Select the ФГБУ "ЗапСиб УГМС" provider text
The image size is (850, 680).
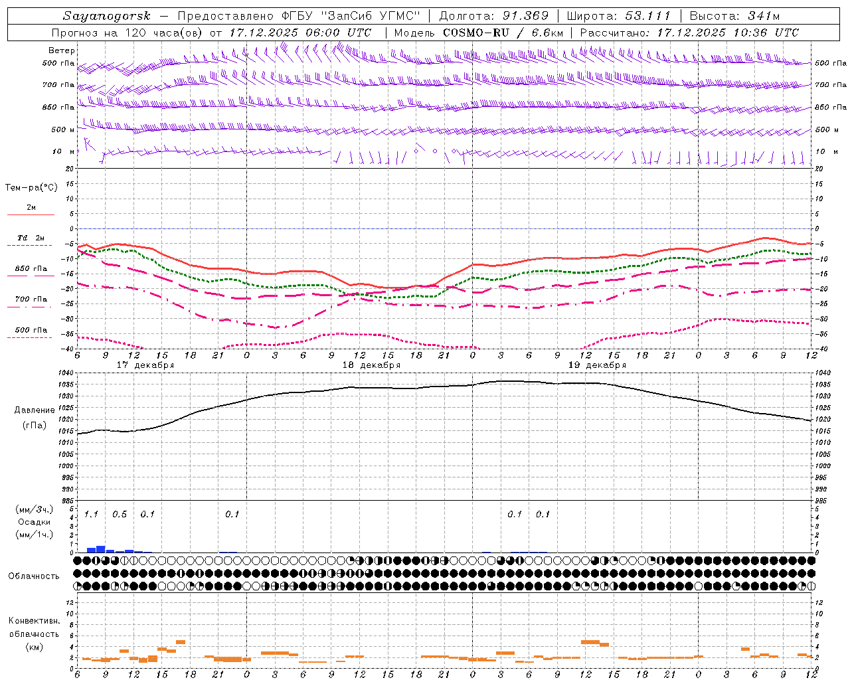point(352,16)
